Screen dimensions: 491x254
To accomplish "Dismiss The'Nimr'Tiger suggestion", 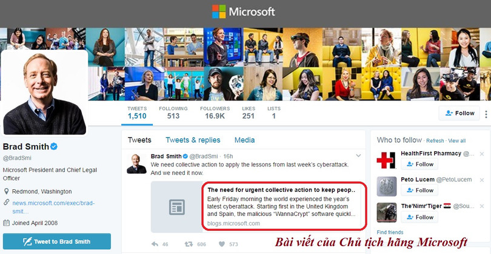I will tap(482, 206).
